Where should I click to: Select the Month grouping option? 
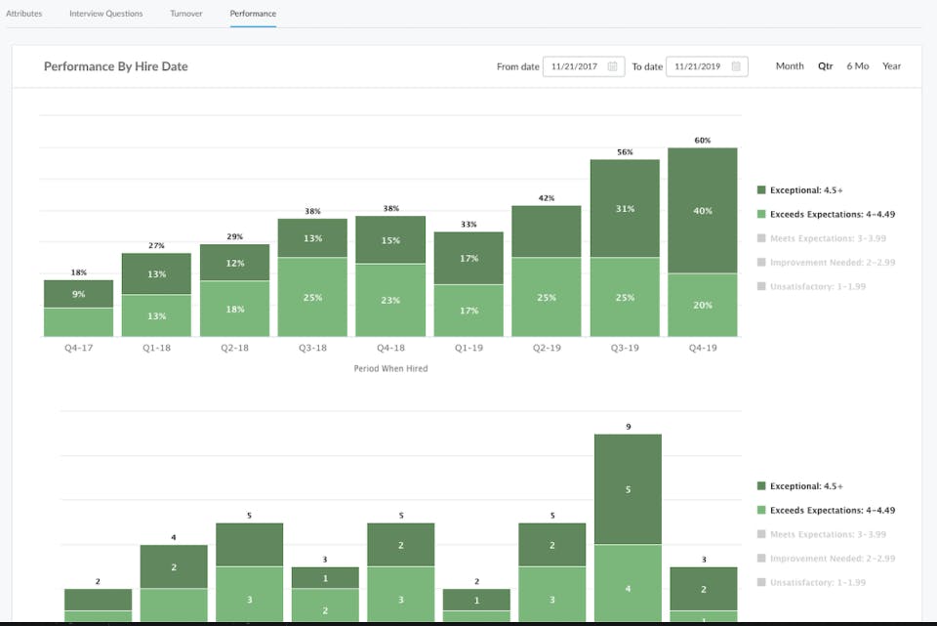[790, 65]
